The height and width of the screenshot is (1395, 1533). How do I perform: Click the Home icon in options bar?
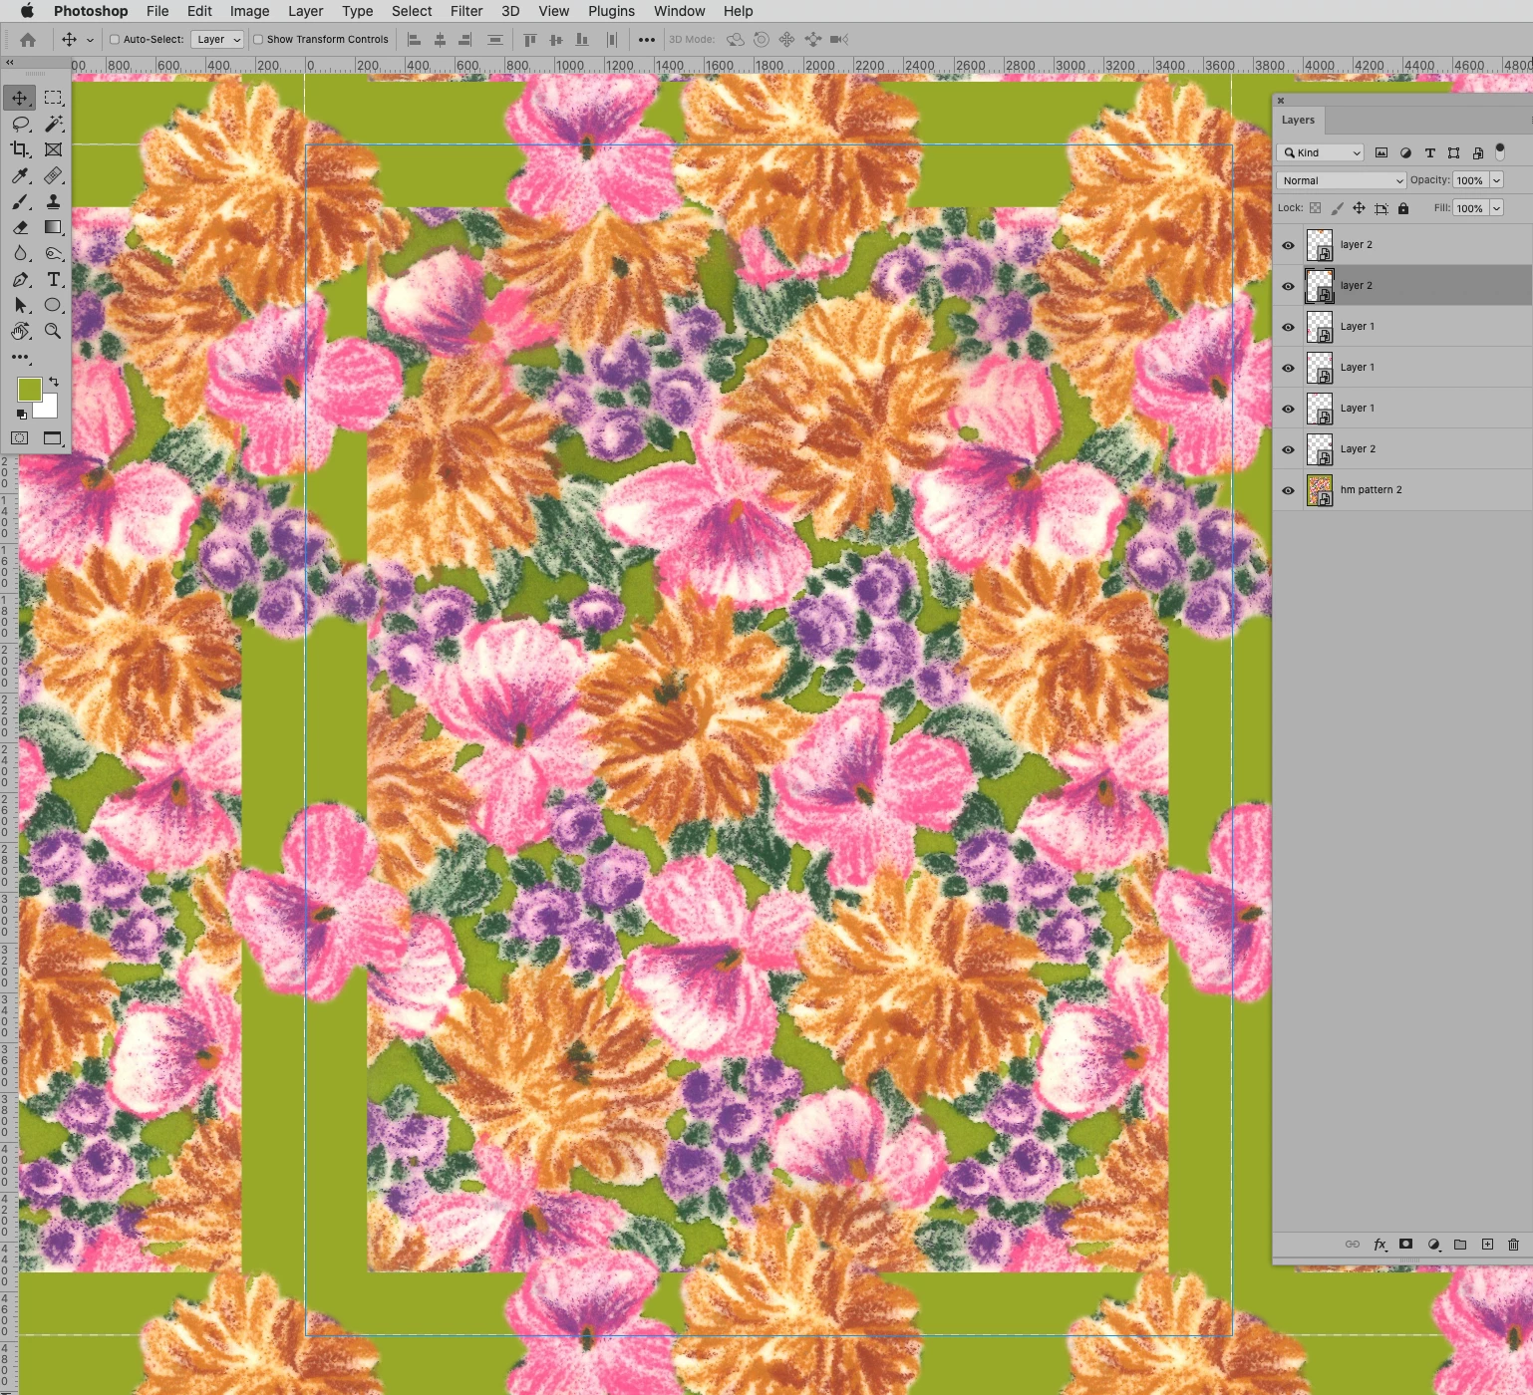28,40
